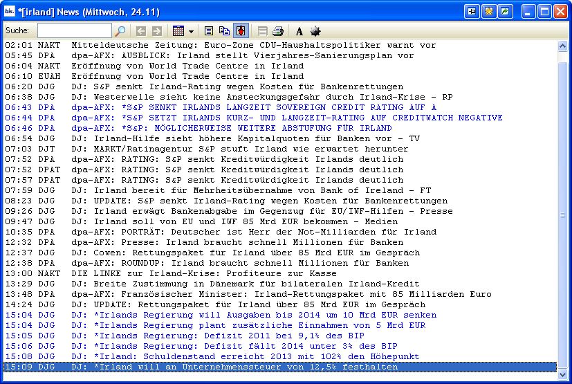Click the magnifier search icon
The height and width of the screenshot is (384, 572).
click(x=120, y=31)
